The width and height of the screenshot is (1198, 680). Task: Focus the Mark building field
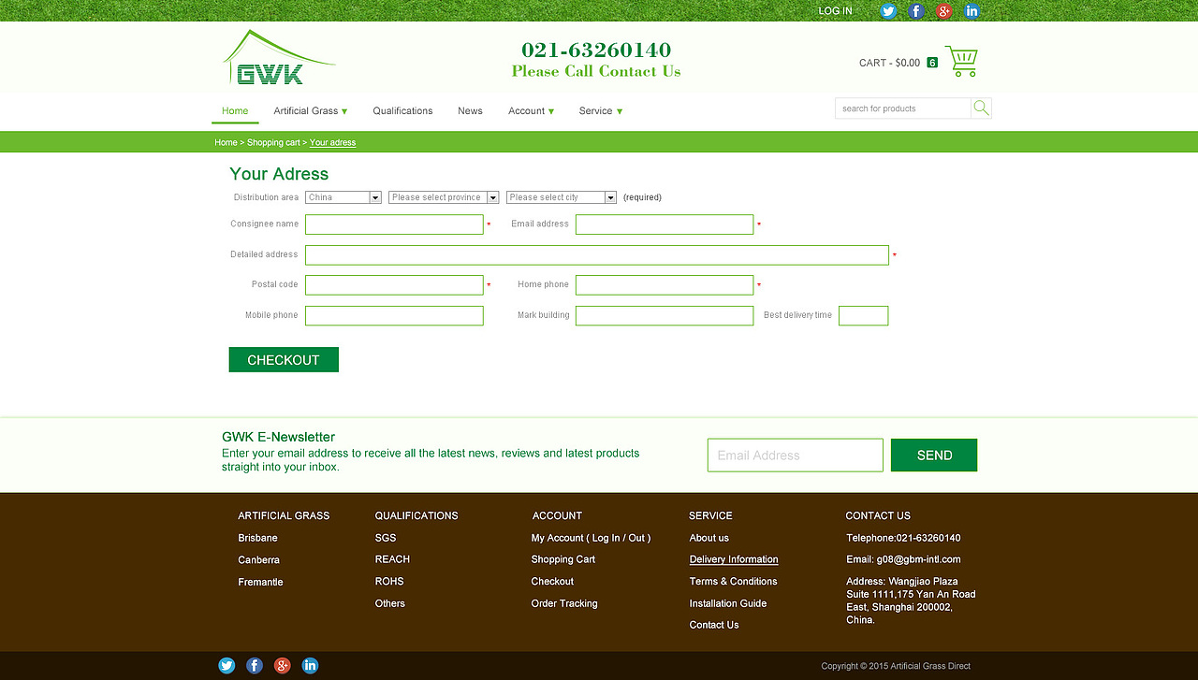click(665, 316)
